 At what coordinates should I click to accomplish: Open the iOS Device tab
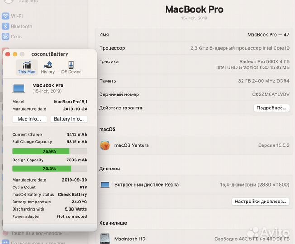tap(71, 68)
